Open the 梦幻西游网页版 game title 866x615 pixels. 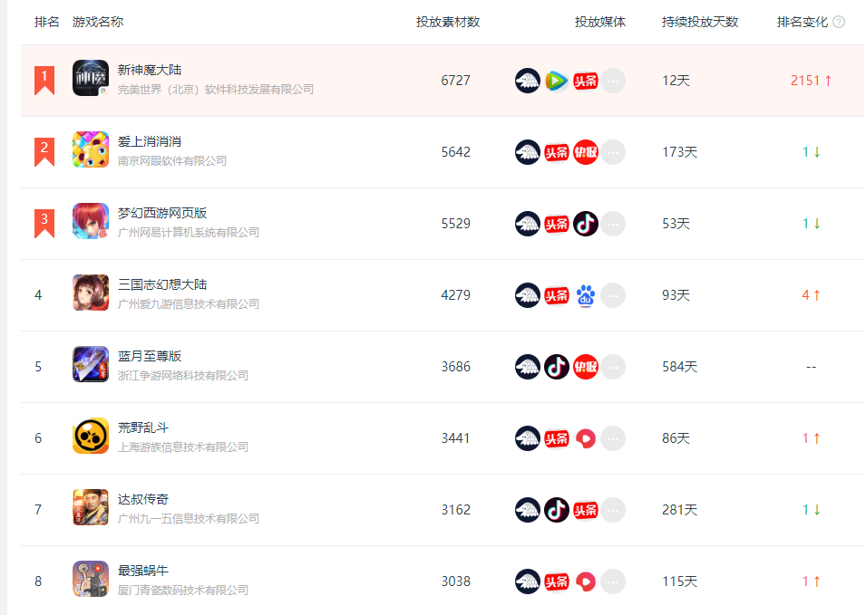(162, 213)
